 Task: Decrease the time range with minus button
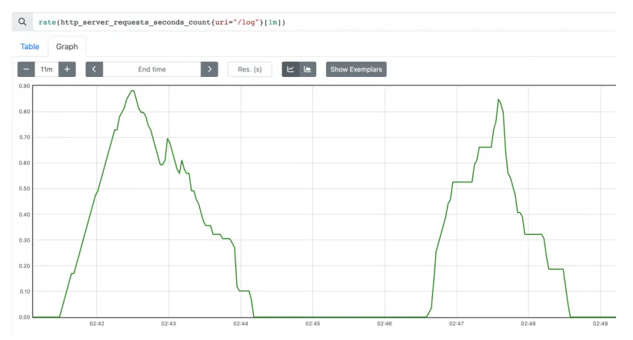point(26,69)
